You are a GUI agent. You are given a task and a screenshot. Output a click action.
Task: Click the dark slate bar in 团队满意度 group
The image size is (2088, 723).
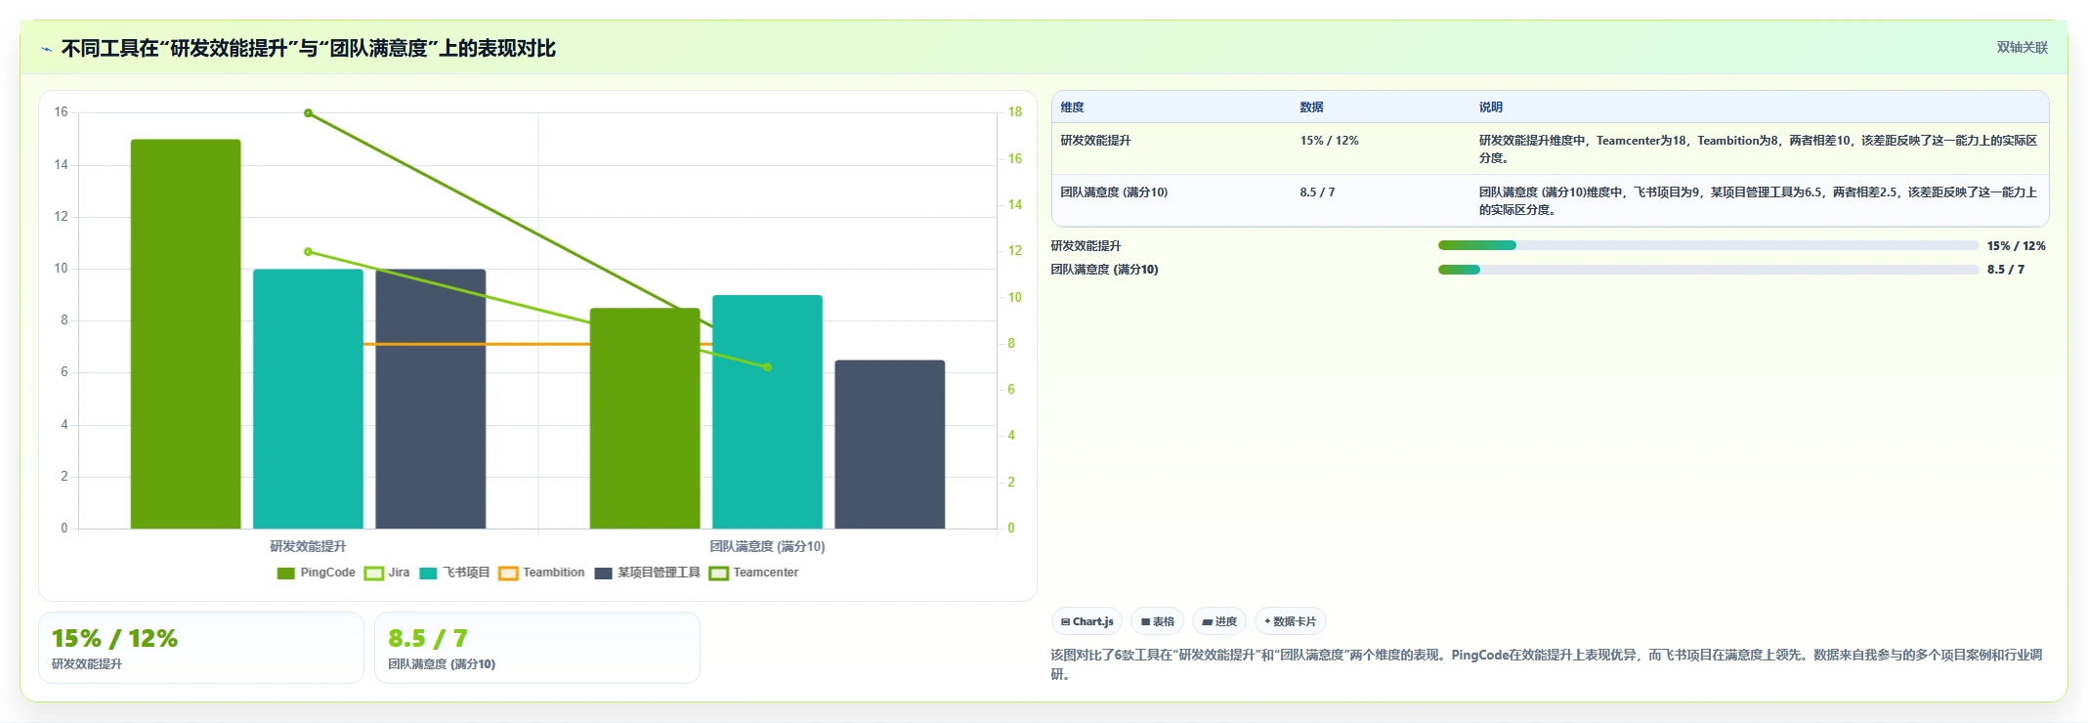point(890,445)
